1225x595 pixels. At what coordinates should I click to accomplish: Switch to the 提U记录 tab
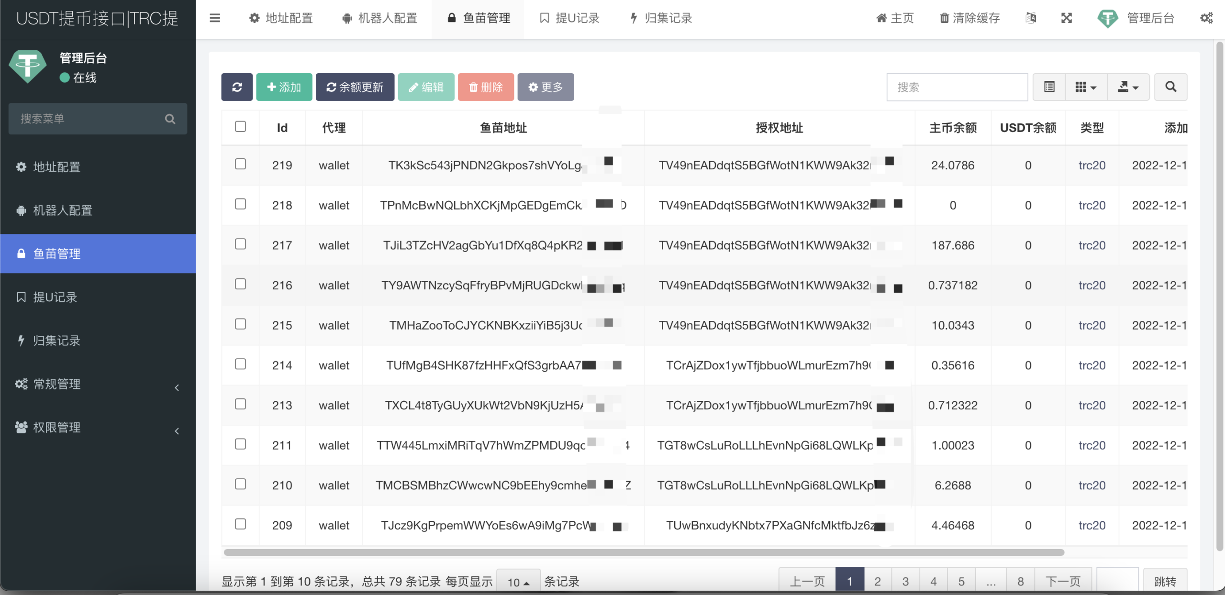click(569, 18)
